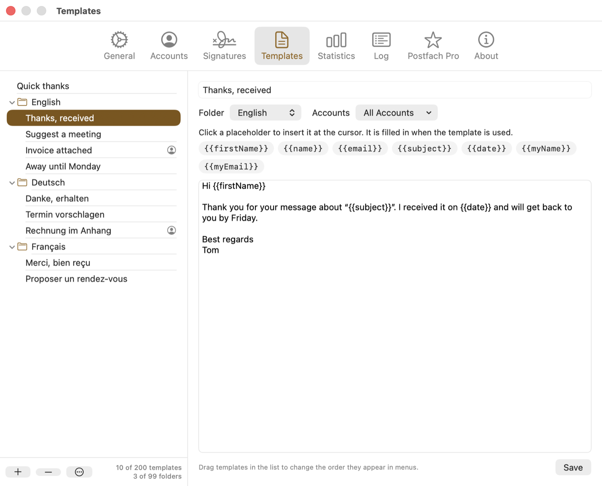Image resolution: width=602 pixels, height=486 pixels.
Task: Click the add template plus button
Action: [x=18, y=472]
